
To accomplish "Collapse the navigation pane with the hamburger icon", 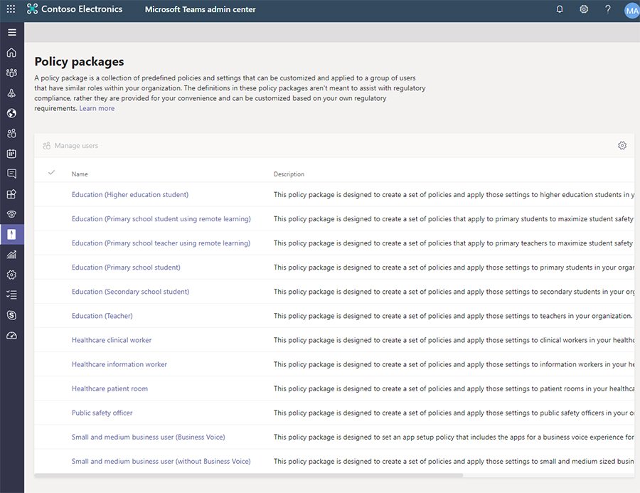I will pyautogui.click(x=11, y=32).
